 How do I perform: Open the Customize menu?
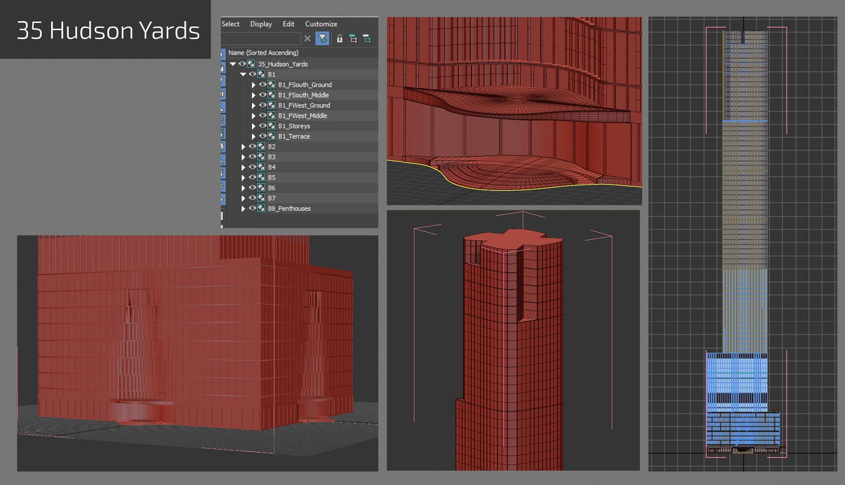(321, 24)
